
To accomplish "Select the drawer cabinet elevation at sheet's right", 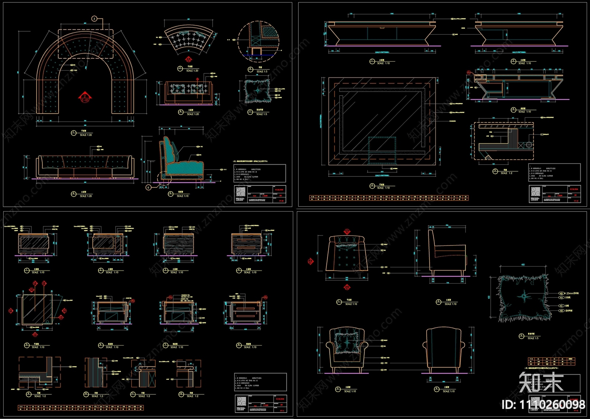I will tap(247, 244).
